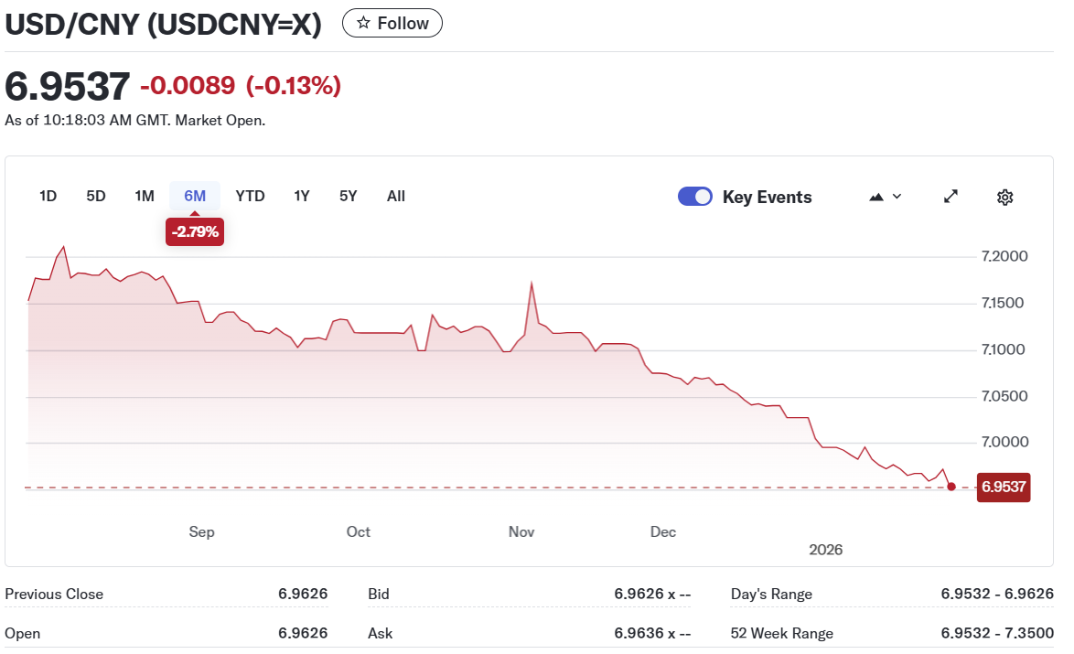This screenshot has width=1074, height=654.
Task: Click the Sep label on time axis
Action: 201,532
